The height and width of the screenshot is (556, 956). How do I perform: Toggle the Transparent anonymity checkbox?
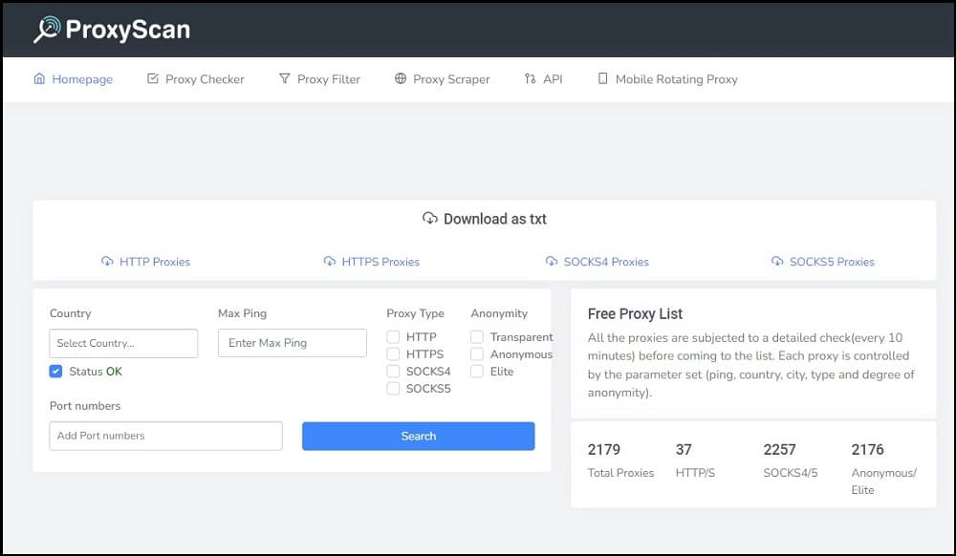[x=477, y=337]
